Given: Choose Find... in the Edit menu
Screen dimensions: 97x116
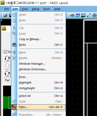Looking at the screenshot, I should pos(38,77).
